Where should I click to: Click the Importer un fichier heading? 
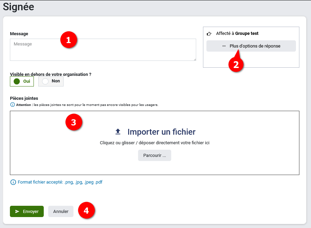coord(161,132)
